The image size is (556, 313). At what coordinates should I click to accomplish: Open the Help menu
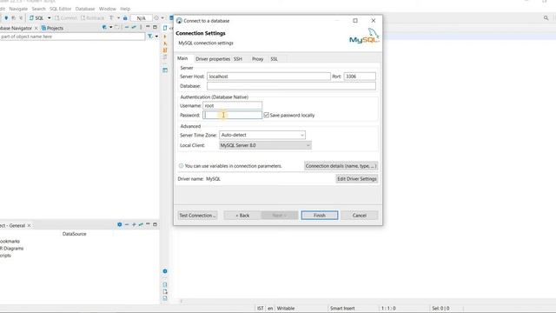pyautogui.click(x=125, y=9)
